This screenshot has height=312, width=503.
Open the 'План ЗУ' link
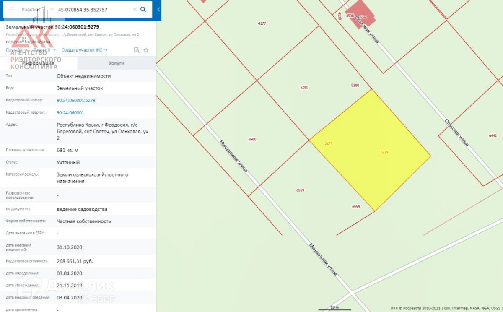(x=16, y=50)
